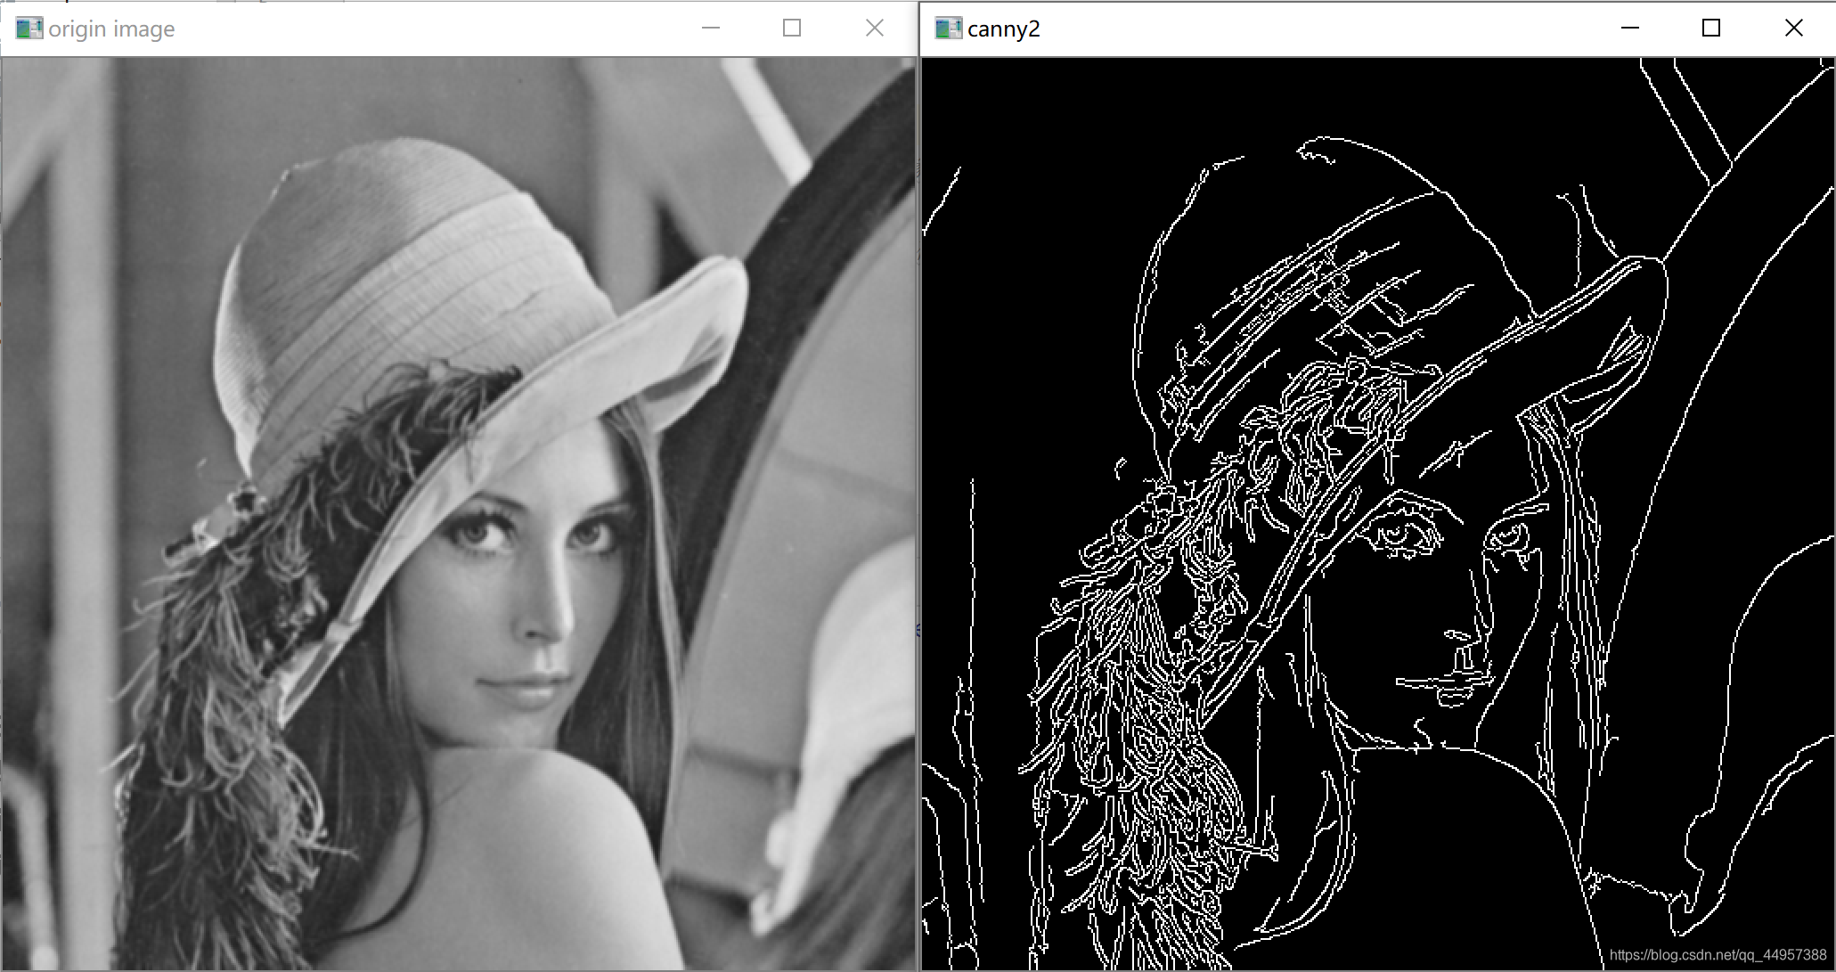The image size is (1836, 972).
Task: Click the origin image window title text
Action: click(x=111, y=28)
